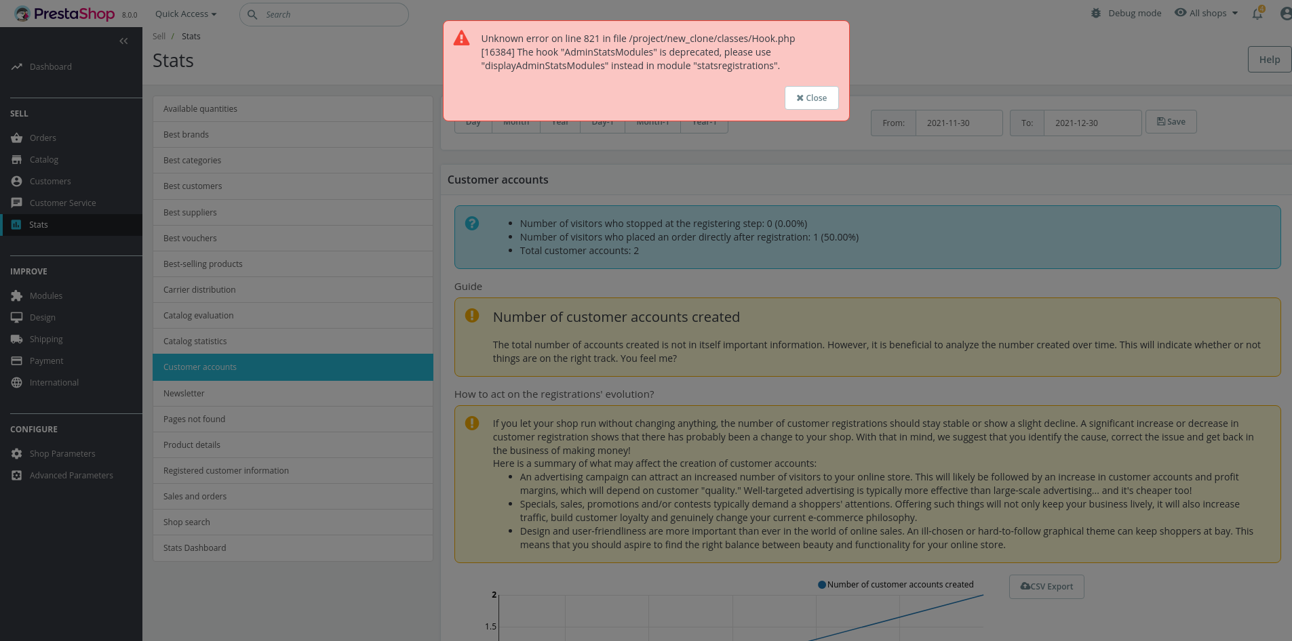Toggle Debug mode in the header
The height and width of the screenshot is (641, 1292).
[1125, 12]
